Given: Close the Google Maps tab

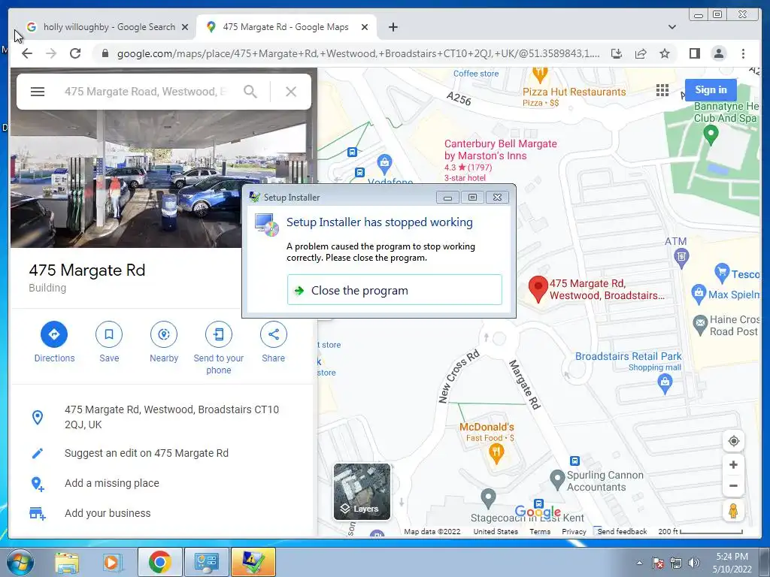Looking at the screenshot, I should pos(365,27).
